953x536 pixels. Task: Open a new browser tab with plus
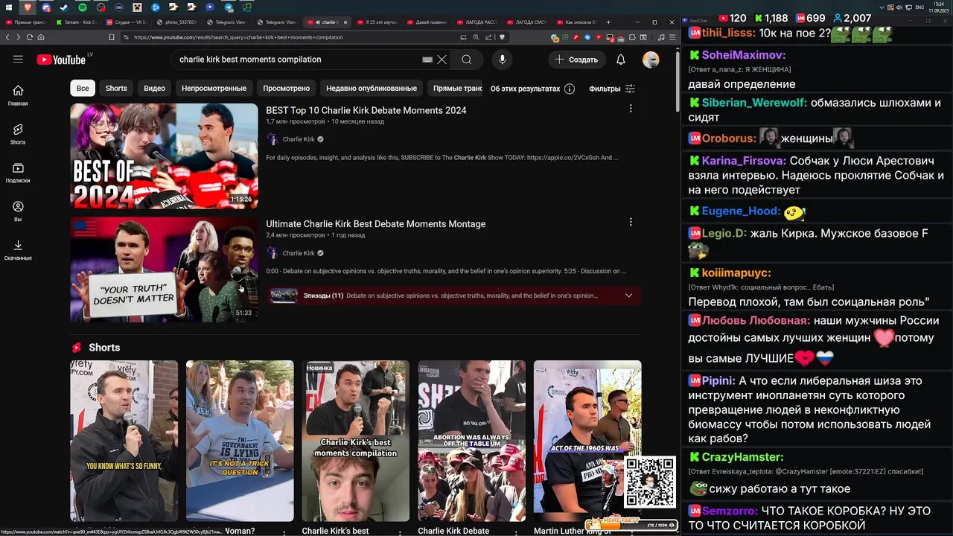tap(609, 22)
